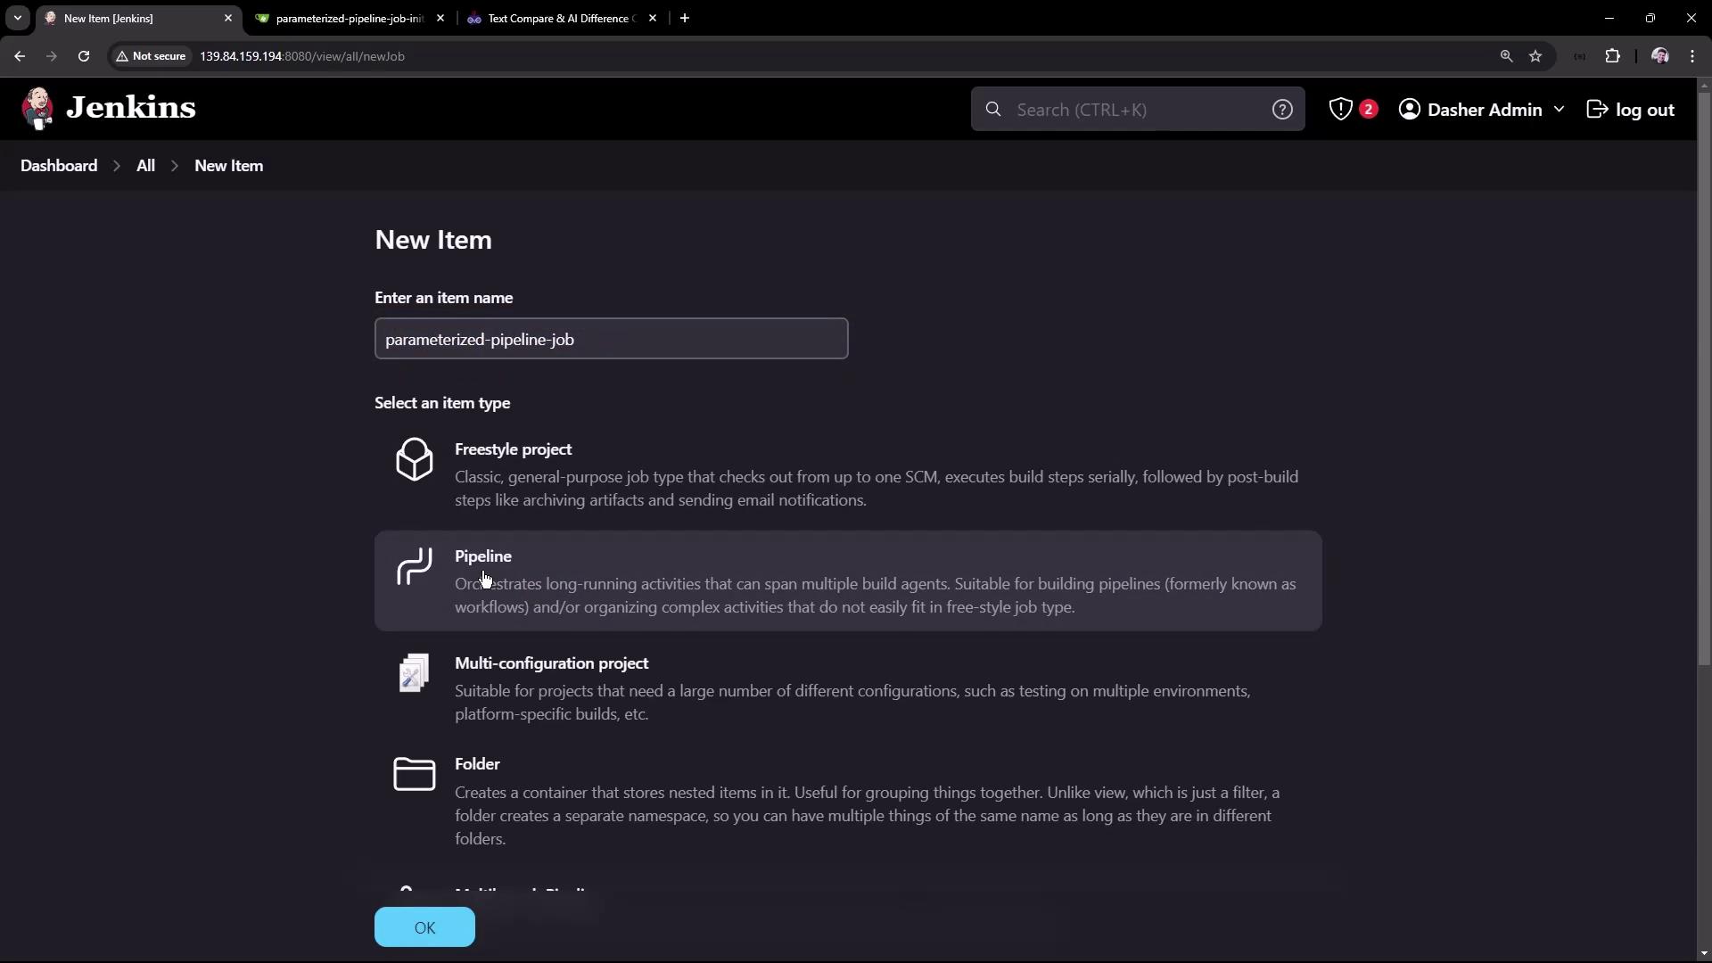
Task: Switch to the parameterized-pipeline-job browser tab
Action: [x=349, y=18]
